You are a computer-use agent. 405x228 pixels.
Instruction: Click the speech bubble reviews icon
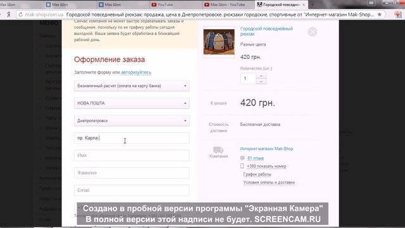click(242, 158)
